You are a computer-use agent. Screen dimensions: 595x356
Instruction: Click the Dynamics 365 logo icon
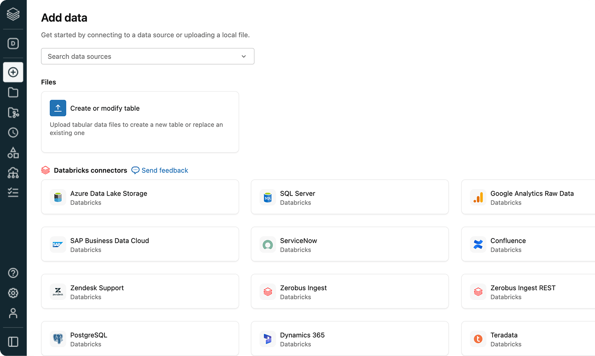click(x=268, y=339)
